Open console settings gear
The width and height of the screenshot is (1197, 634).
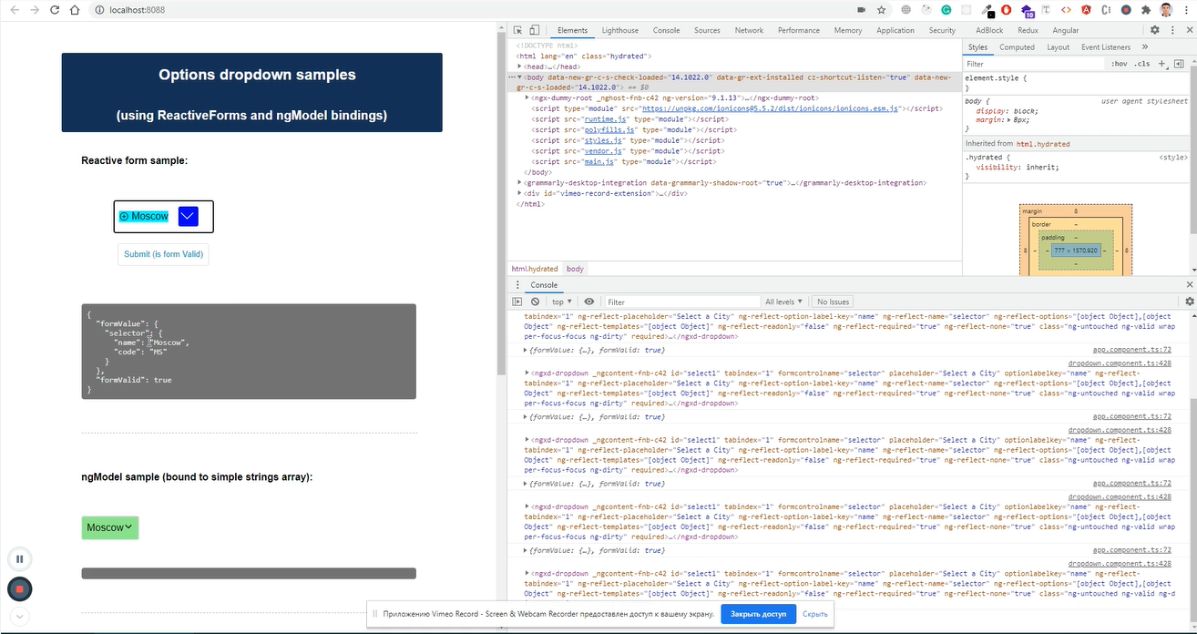pyautogui.click(x=1189, y=302)
